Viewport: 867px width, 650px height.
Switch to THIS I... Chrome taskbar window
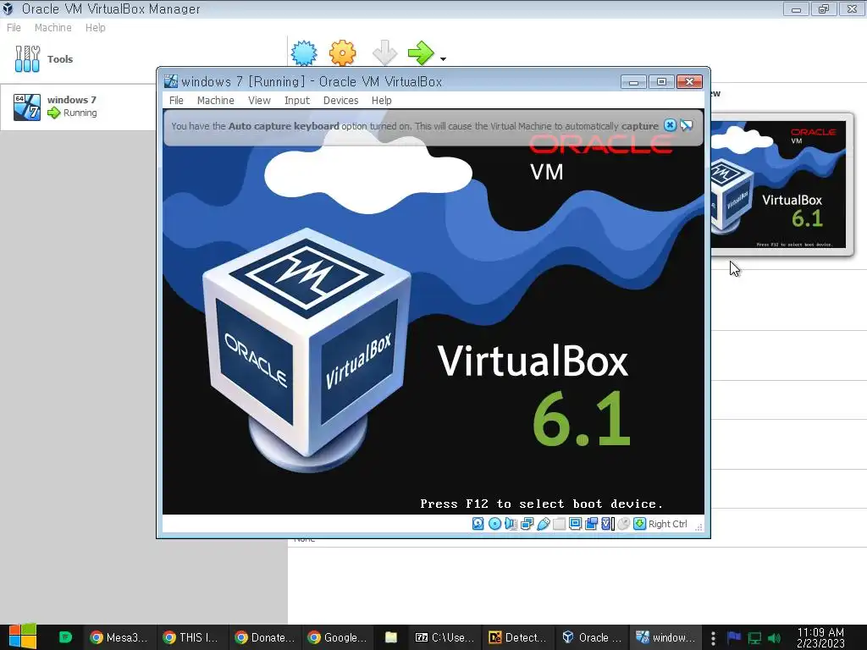(x=191, y=637)
